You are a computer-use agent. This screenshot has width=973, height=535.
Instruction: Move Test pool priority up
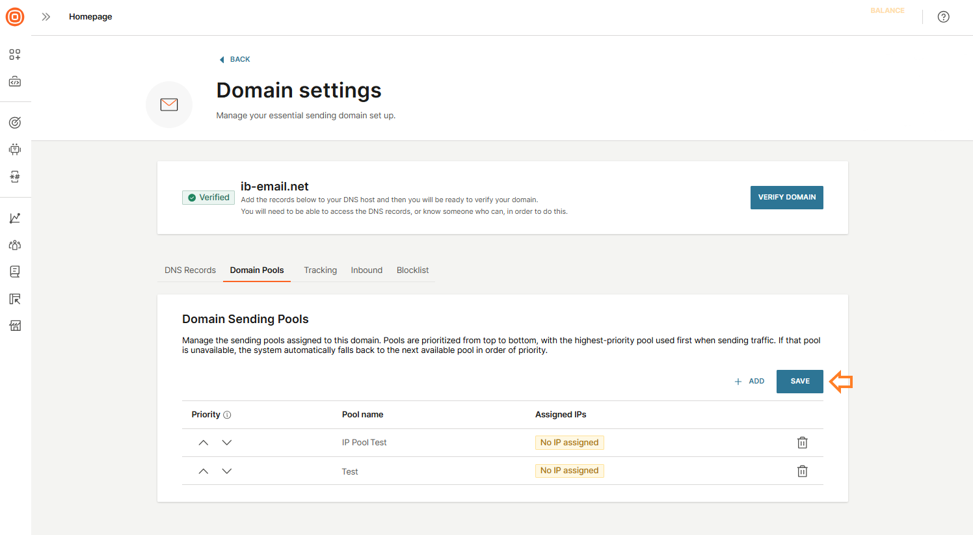pyautogui.click(x=204, y=471)
